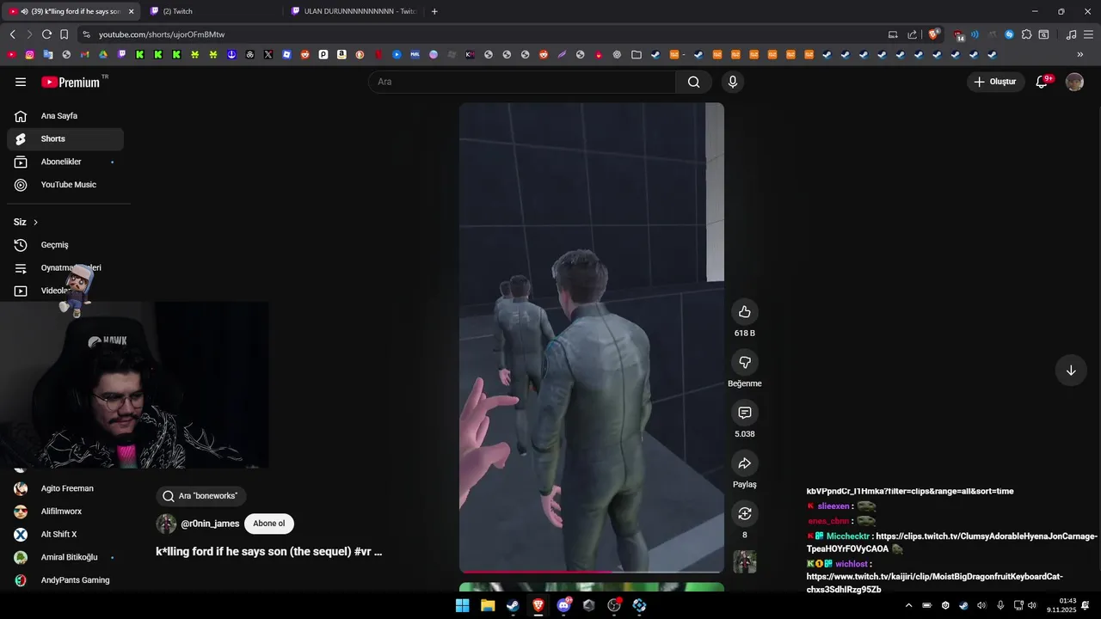The height and width of the screenshot is (619, 1101).
Task: Click the Ara search input field
Action: (x=522, y=82)
